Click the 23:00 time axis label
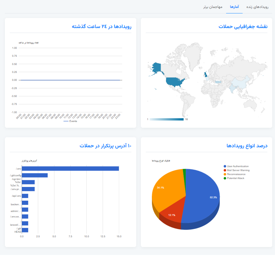This screenshot has width=275, height=258. pos(117,116)
